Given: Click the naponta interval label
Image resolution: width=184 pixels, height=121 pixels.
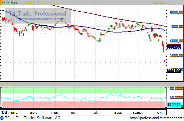Looking at the screenshot, I should [159, 3].
